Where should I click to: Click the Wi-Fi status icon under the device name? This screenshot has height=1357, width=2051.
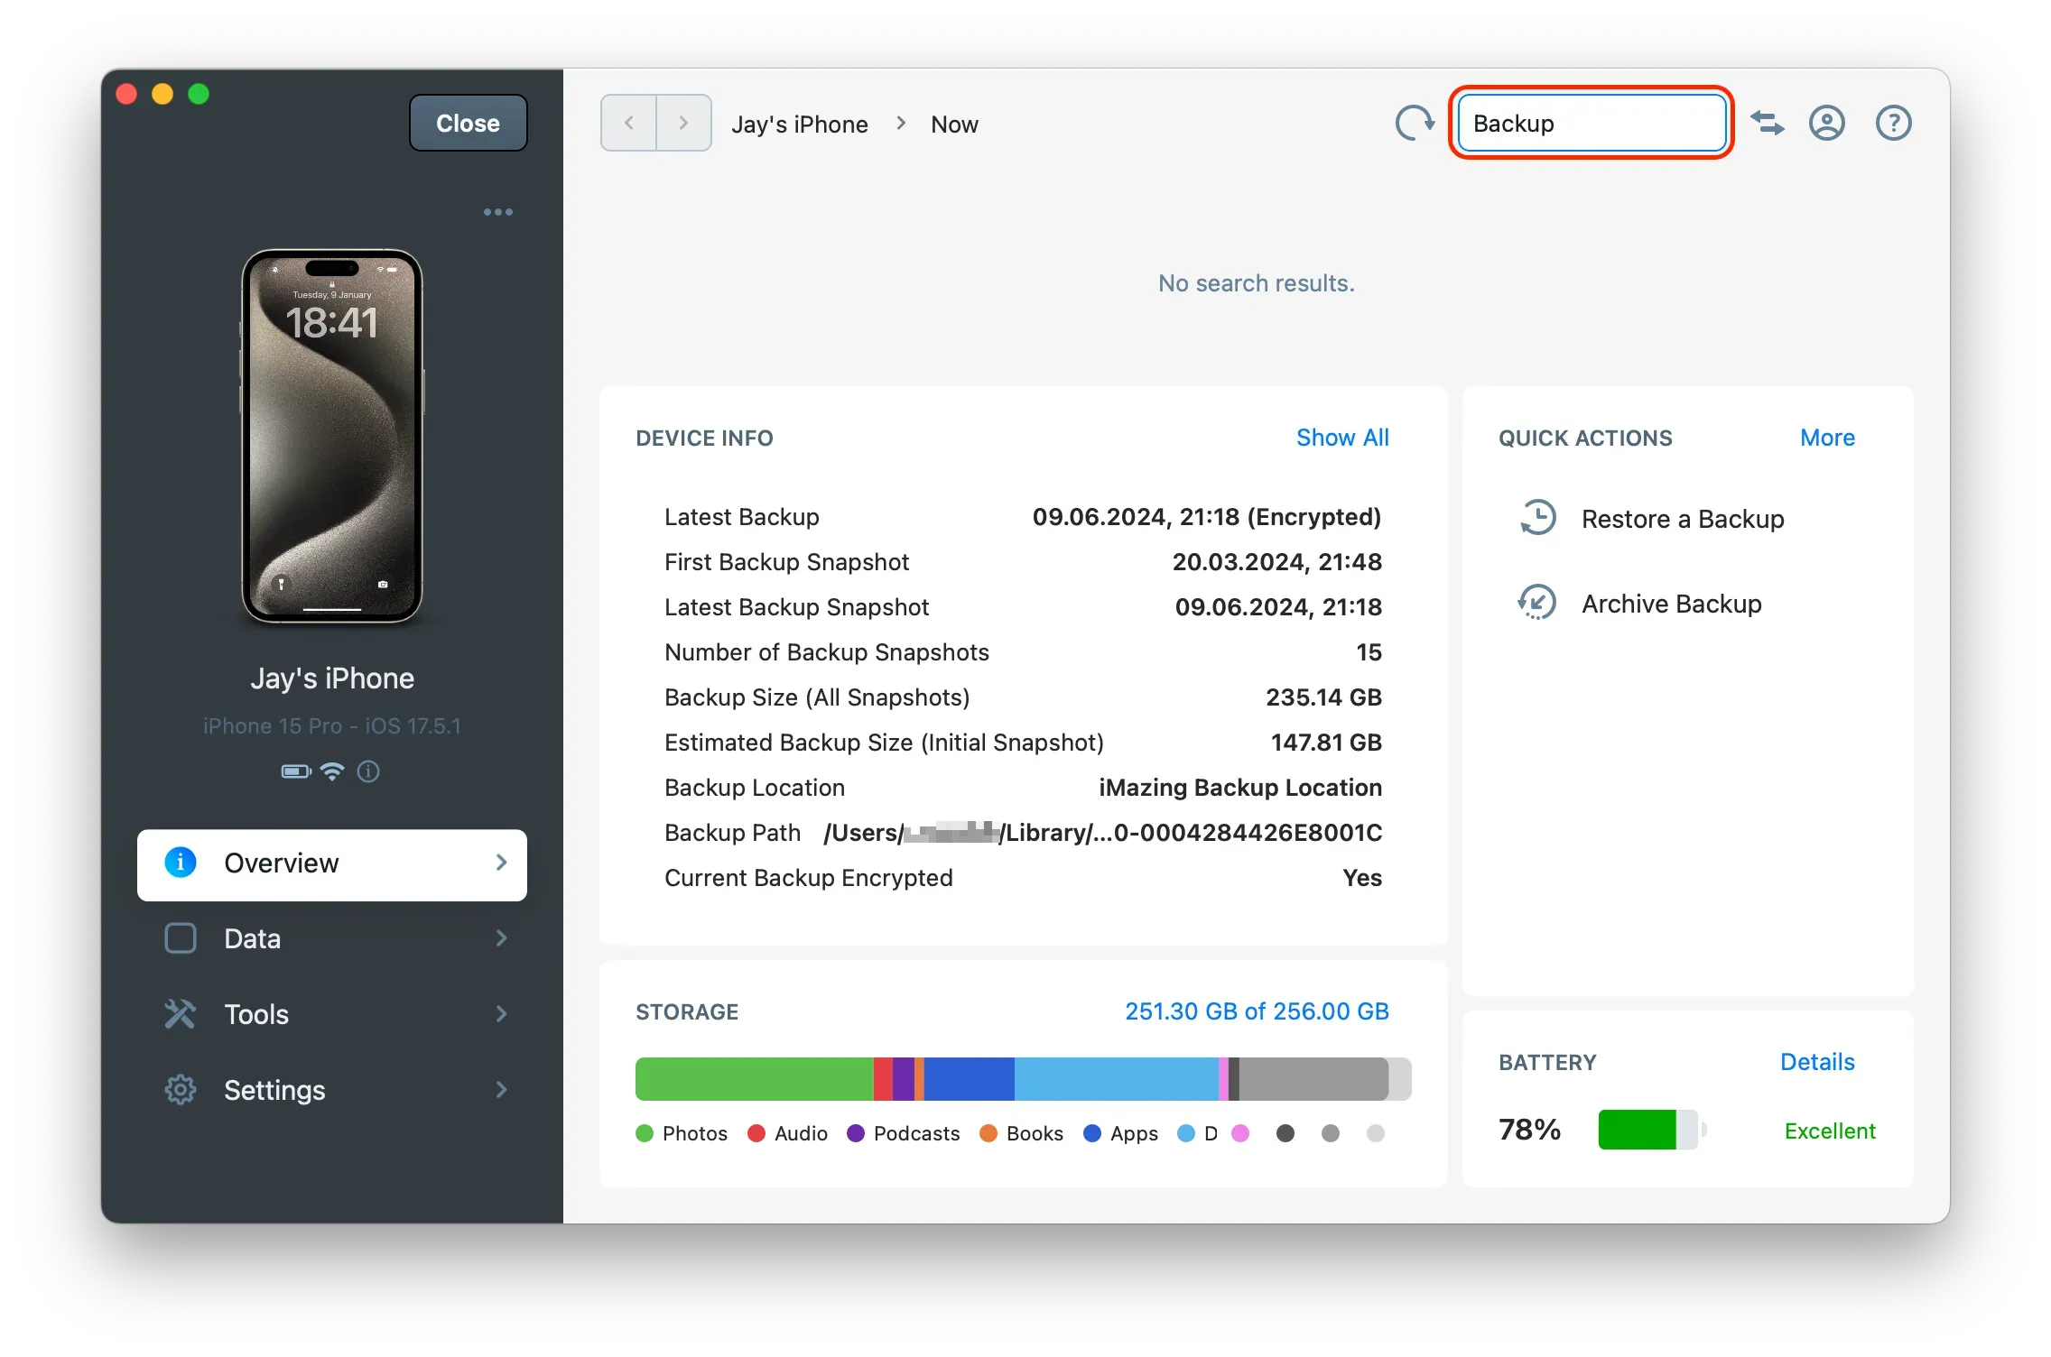331,771
